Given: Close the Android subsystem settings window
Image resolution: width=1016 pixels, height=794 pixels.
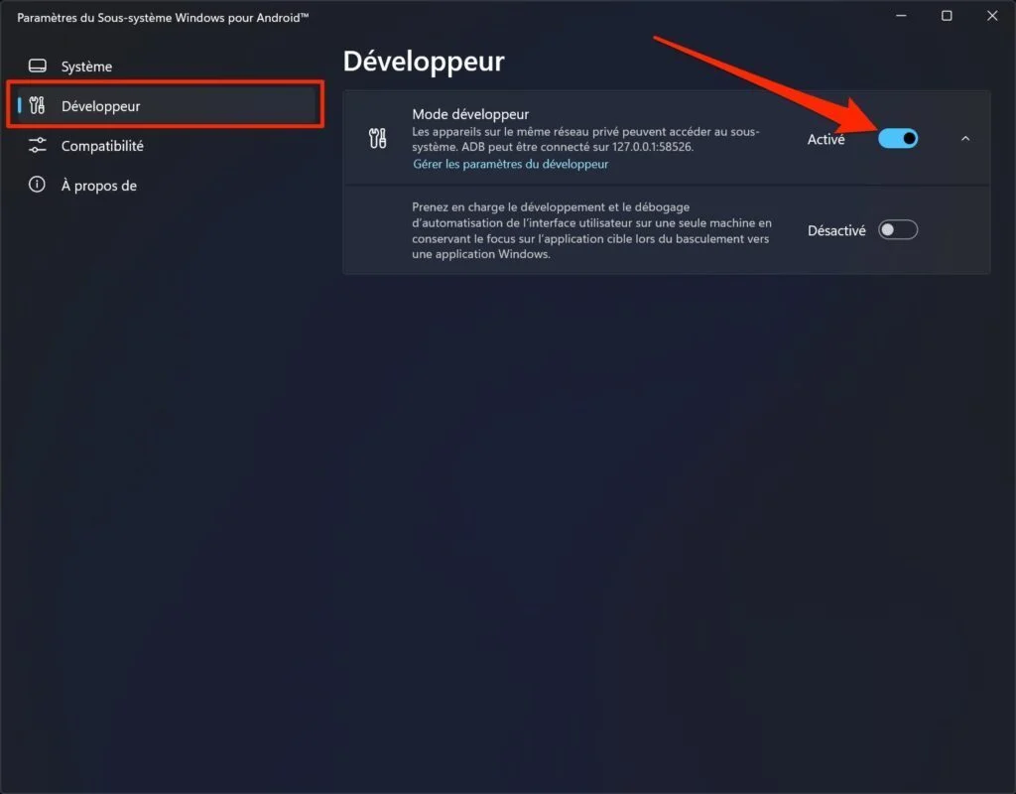Looking at the screenshot, I should point(992,16).
